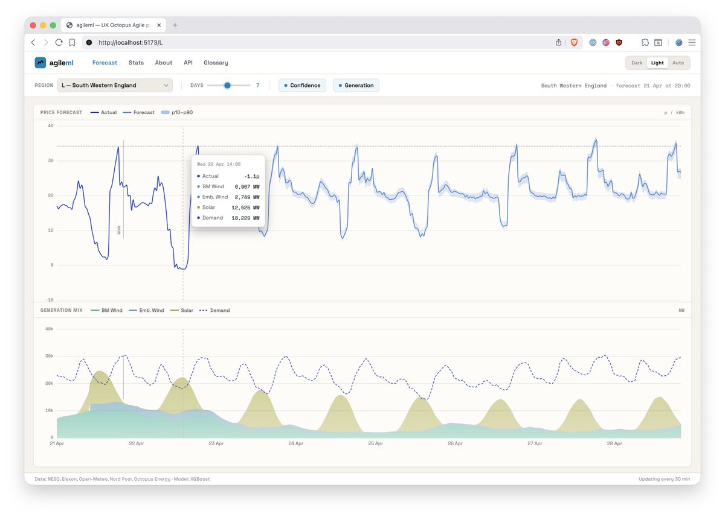Click the '25 Apr' axis label
The width and height of the screenshot is (725, 517).
pos(375,443)
